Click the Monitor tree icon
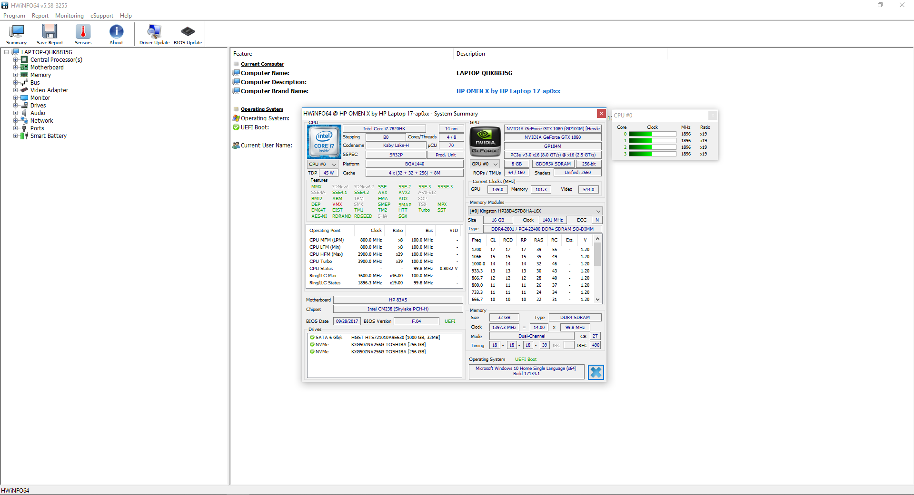 tap(24, 98)
